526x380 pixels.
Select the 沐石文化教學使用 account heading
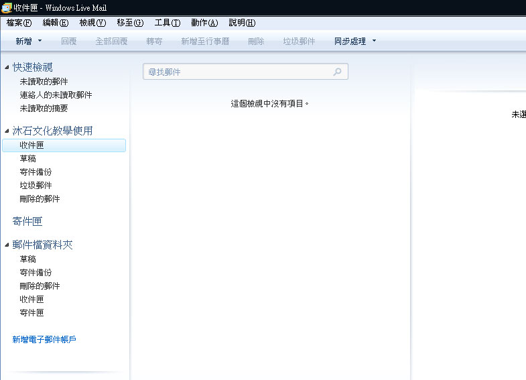click(53, 131)
